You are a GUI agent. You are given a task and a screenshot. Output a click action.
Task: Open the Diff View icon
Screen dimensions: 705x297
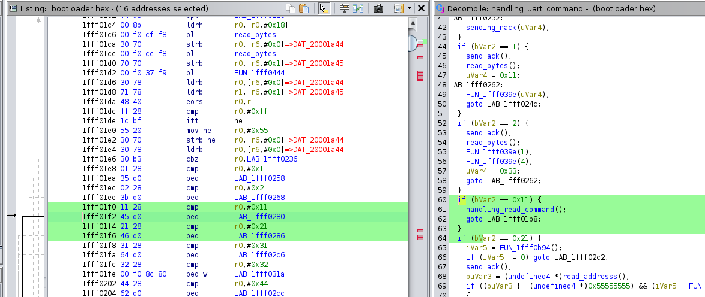point(359,8)
